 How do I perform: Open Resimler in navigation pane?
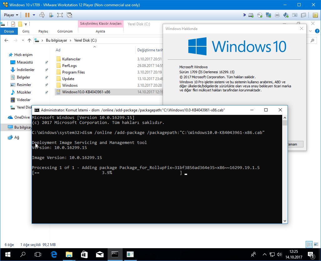click(24, 85)
